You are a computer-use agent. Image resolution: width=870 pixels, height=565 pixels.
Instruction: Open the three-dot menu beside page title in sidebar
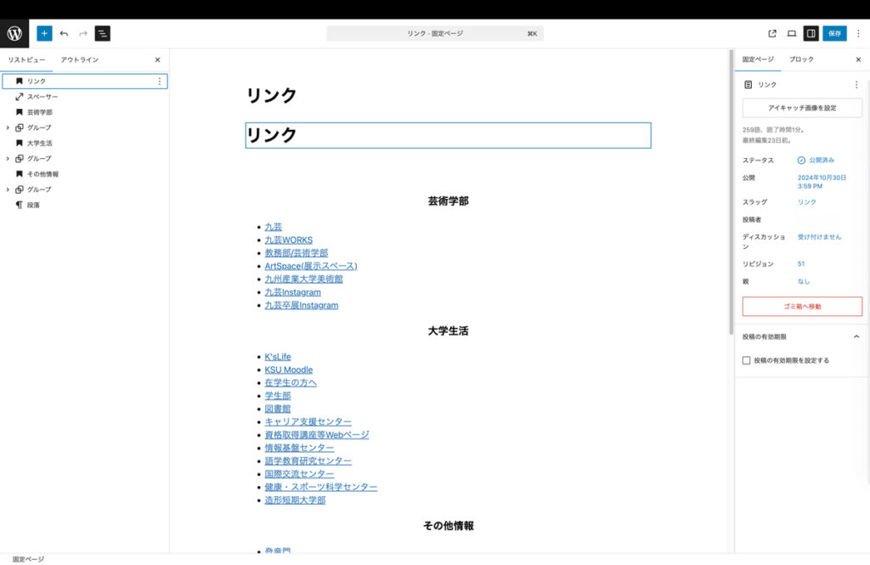pos(856,85)
